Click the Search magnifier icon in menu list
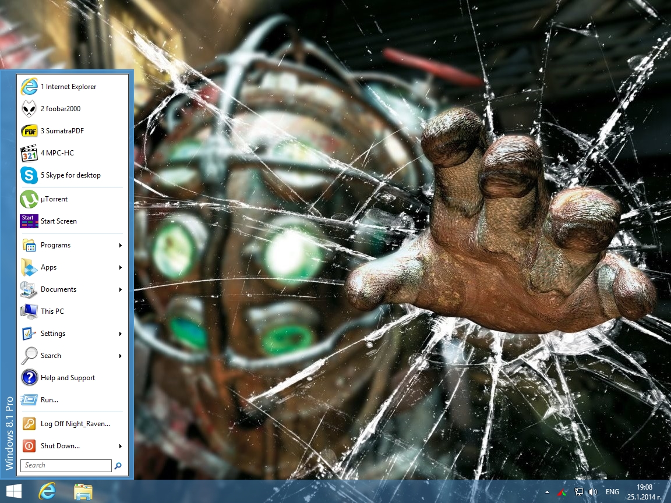This screenshot has height=503, width=671. 29,356
